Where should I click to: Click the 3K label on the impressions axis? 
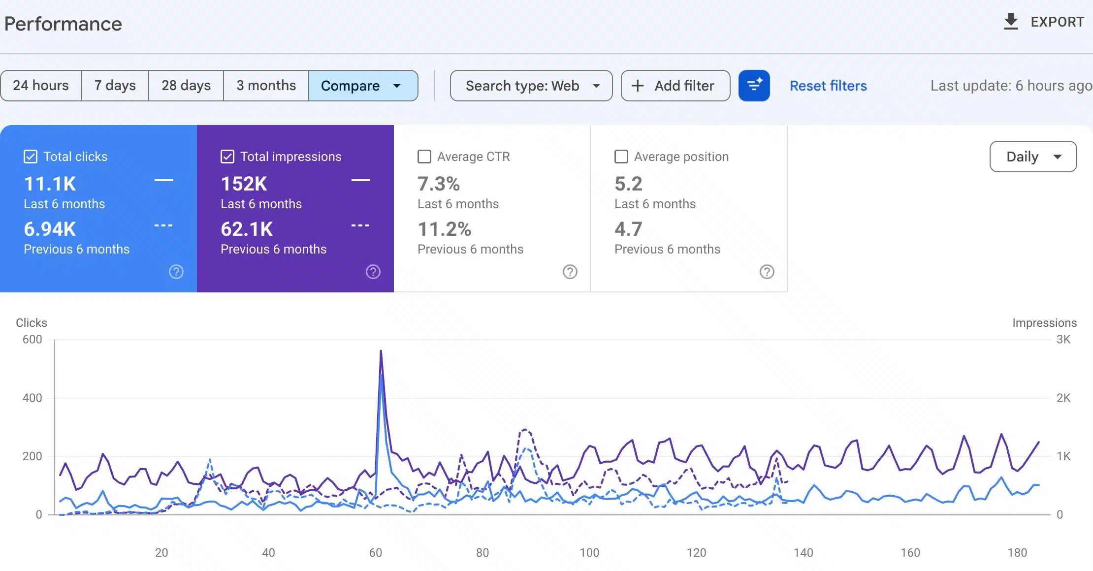coord(1063,339)
